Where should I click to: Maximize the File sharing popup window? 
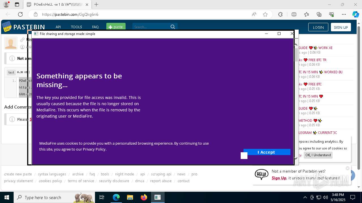pos(279,34)
